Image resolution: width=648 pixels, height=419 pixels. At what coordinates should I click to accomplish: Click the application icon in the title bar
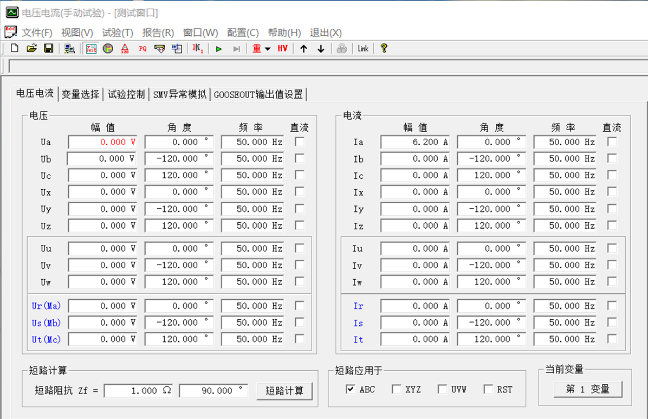tap(12, 13)
